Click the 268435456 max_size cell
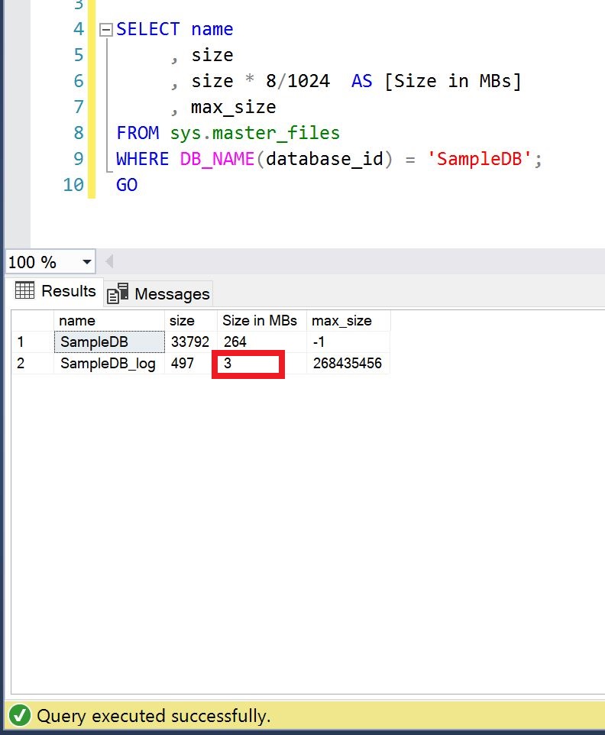This screenshot has width=605, height=735. (x=348, y=364)
